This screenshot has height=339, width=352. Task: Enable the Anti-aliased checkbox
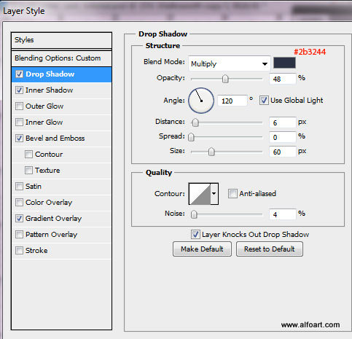232,194
